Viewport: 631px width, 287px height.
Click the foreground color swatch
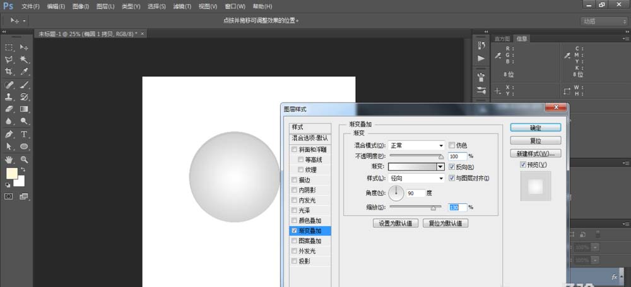tap(11, 174)
